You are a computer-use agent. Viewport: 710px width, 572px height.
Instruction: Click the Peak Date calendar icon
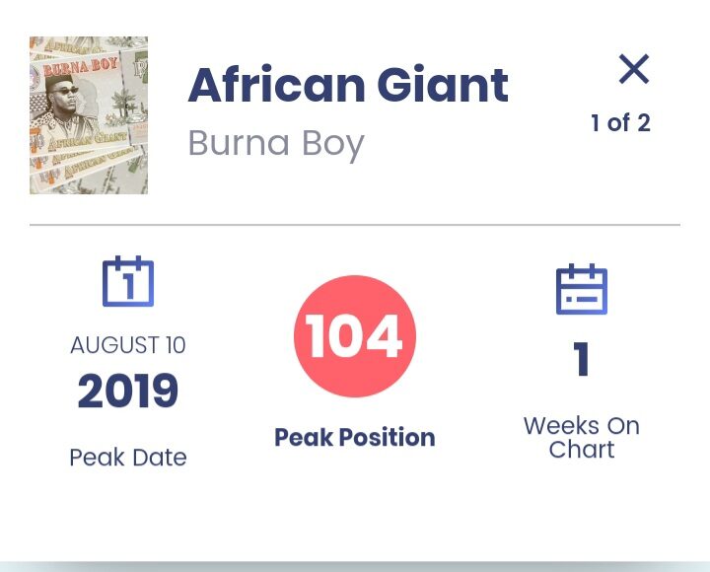click(128, 281)
